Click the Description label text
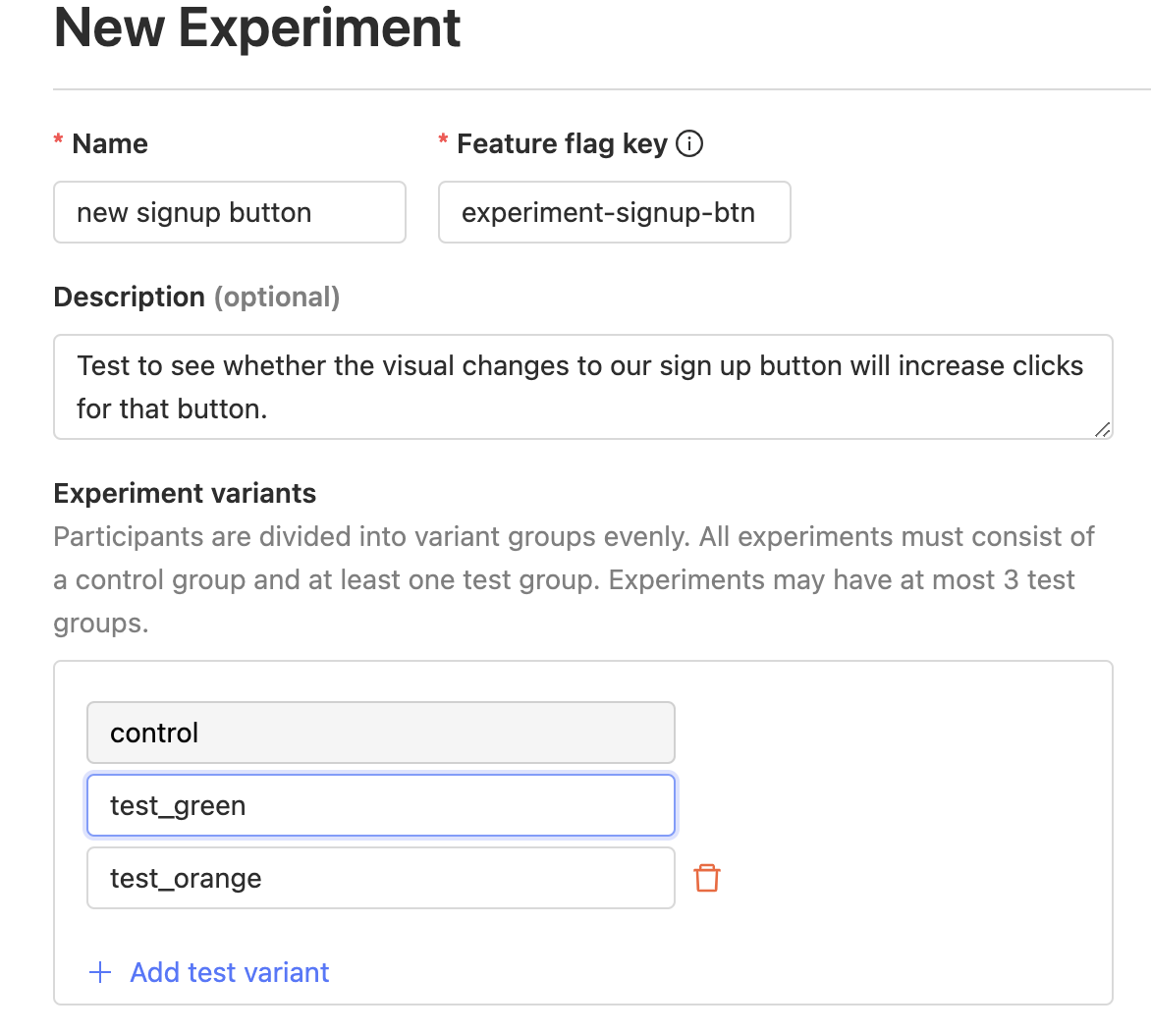The image size is (1151, 1033). point(129,297)
